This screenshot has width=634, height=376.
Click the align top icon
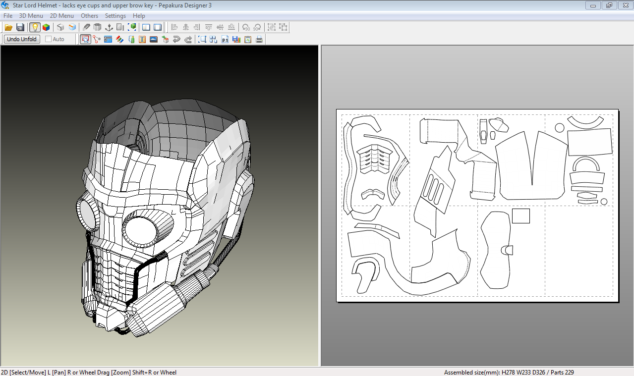[209, 27]
